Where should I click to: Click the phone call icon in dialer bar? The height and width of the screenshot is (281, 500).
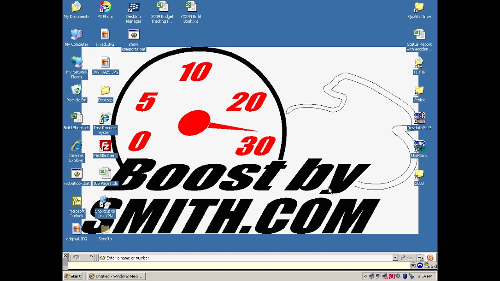tap(77, 258)
